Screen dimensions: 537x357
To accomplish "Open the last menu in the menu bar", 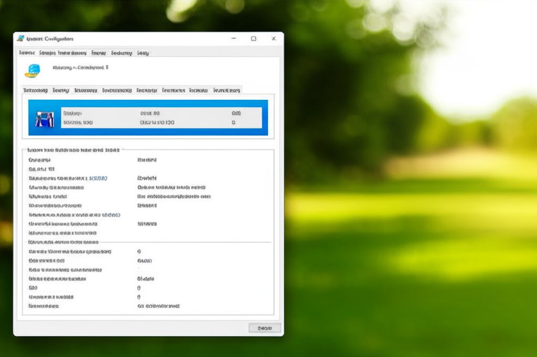I will pyautogui.click(x=143, y=53).
